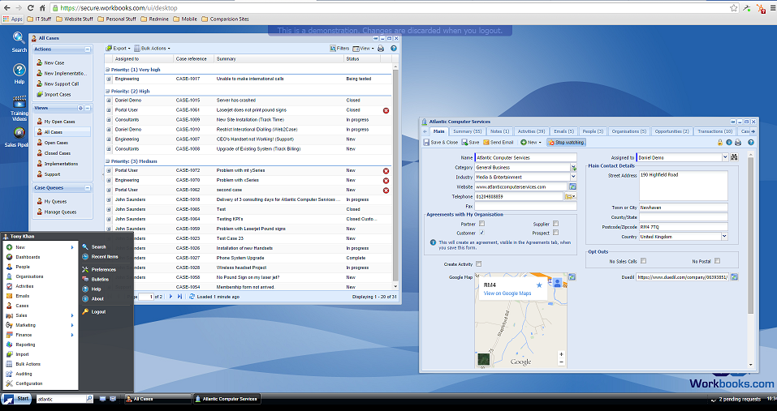The height and width of the screenshot is (411, 777).
Task: Open the Help desktop icon
Action: pyautogui.click(x=19, y=74)
